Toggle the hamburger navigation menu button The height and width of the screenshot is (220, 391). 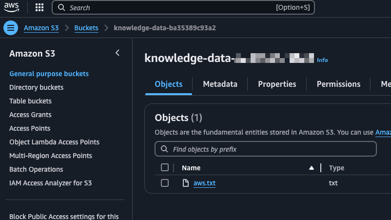point(11,28)
